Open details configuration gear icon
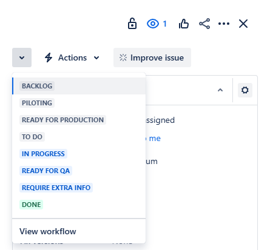 [x=245, y=90]
